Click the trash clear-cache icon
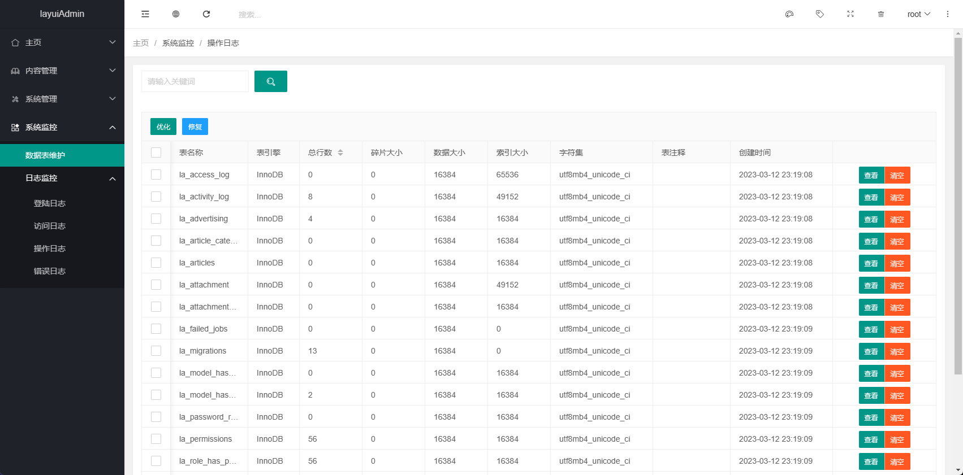Viewport: 963px width, 475px height. coord(881,14)
